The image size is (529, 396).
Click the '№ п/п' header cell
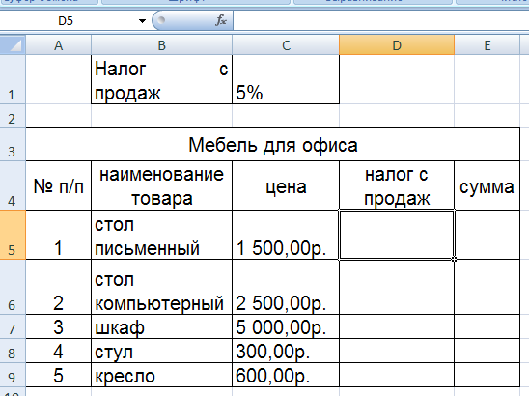tap(58, 185)
